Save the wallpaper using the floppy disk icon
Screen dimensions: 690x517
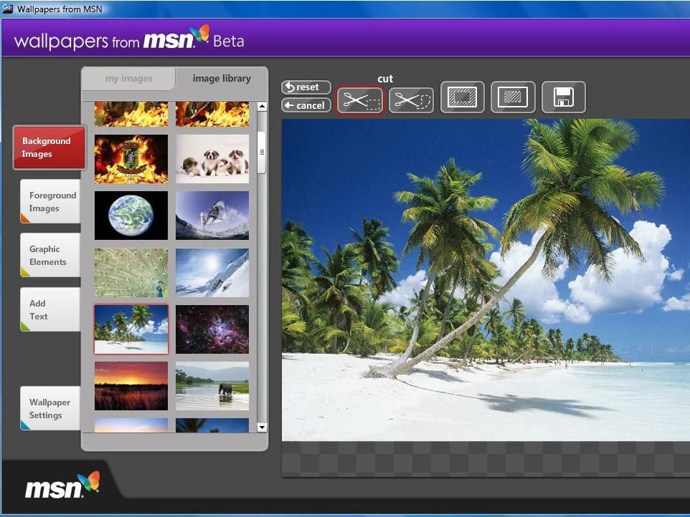click(x=563, y=97)
